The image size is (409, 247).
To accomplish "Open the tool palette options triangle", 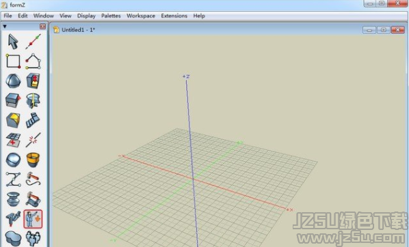I will click(x=5, y=27).
